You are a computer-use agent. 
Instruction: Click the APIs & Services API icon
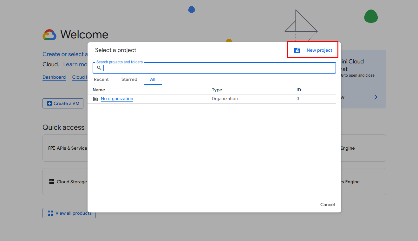coord(51,148)
